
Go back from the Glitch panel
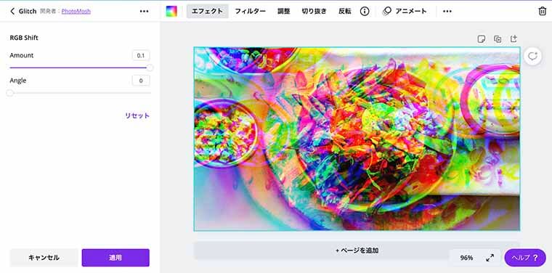pos(12,12)
